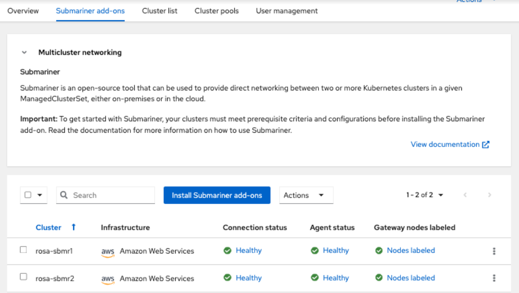Collapse the Multicluster networking section
519x293 pixels.
click(x=25, y=53)
